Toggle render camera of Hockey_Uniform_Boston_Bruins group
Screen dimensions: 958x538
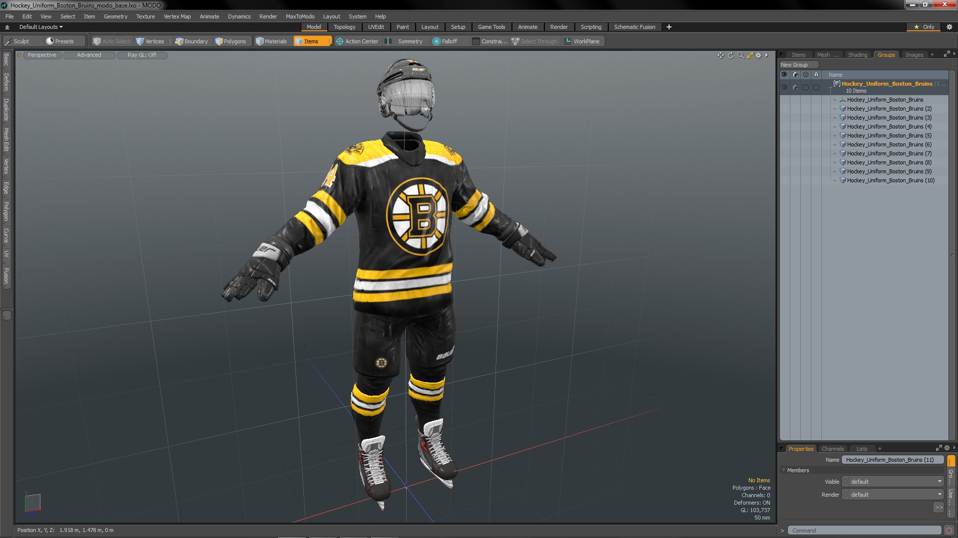(795, 87)
